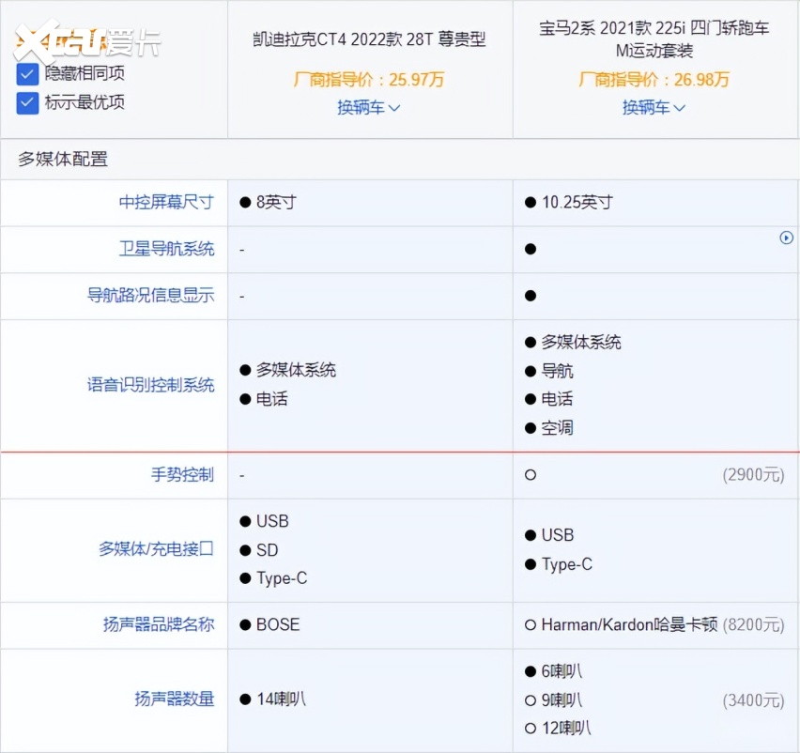Screen dimensions: 800x753
Task: Click the hollow circle beside 12喇叭
Action: (531, 728)
